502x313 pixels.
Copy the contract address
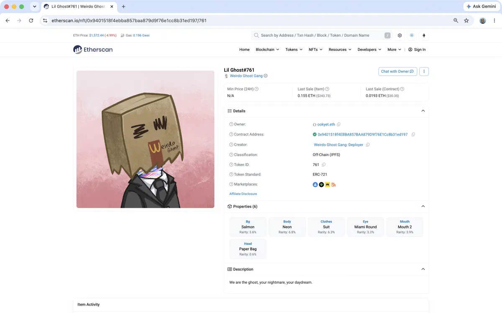click(x=413, y=134)
